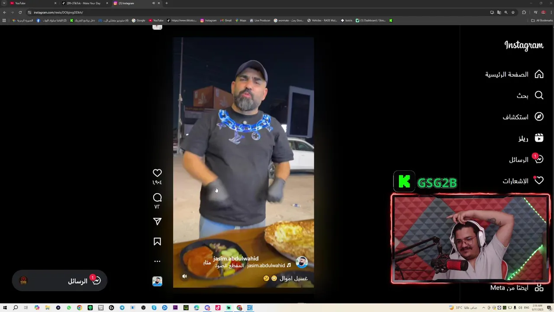Like the reel with the heart icon

click(157, 173)
